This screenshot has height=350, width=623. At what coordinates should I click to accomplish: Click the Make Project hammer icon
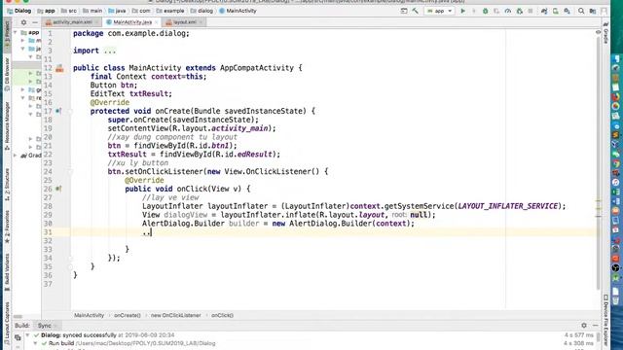click(416, 11)
